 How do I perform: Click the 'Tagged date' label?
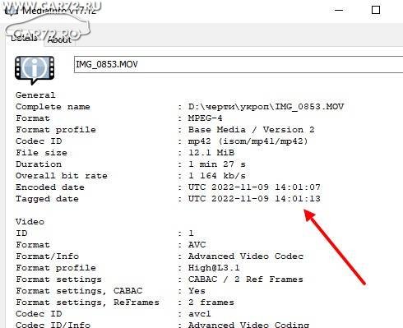pyautogui.click(x=47, y=199)
